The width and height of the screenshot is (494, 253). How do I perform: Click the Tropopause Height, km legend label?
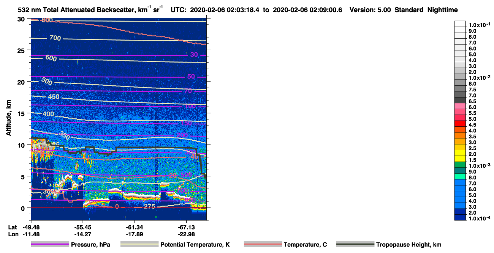tap(408, 245)
